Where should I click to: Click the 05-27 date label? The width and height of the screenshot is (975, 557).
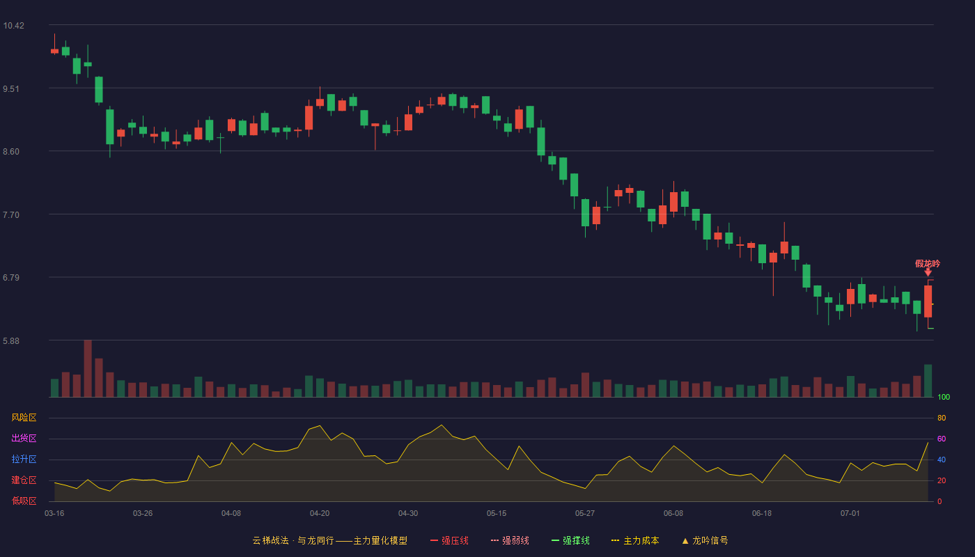click(585, 513)
